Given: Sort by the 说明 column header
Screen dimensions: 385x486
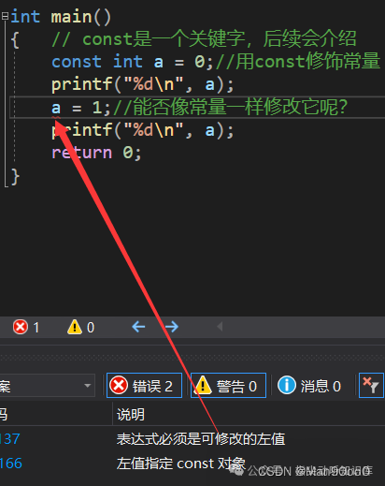Looking at the screenshot, I should coord(131,415).
